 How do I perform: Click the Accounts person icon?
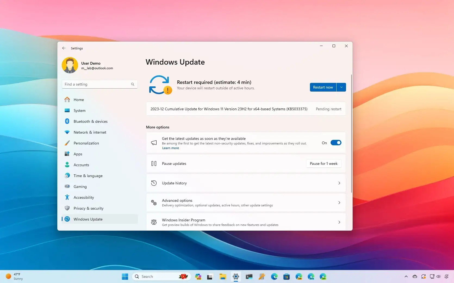[67, 165]
